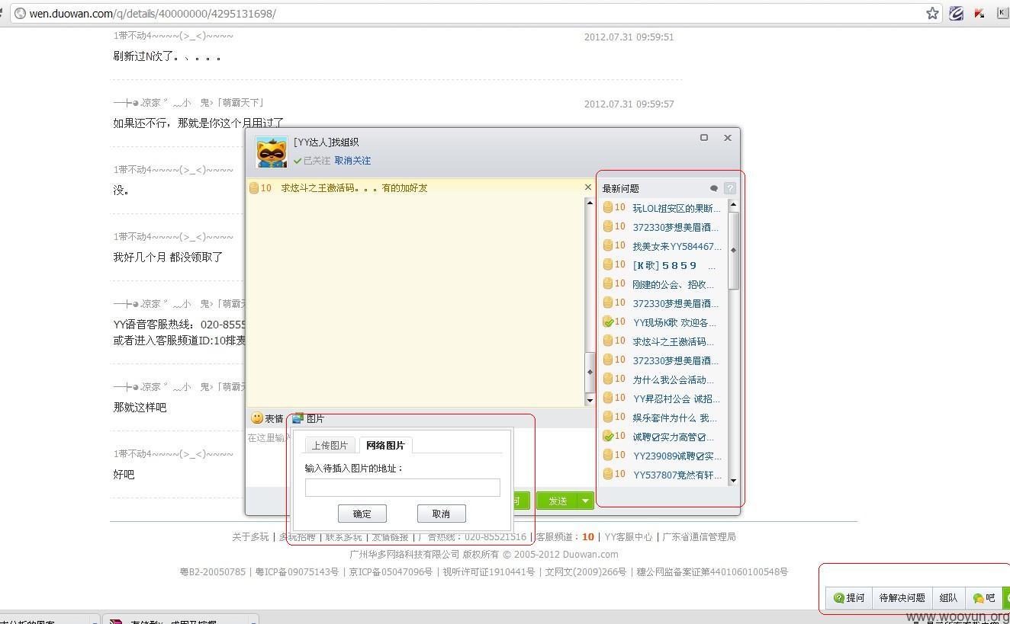Open the 表情 emoticon picker
This screenshot has width=1010, height=624.
click(x=267, y=418)
